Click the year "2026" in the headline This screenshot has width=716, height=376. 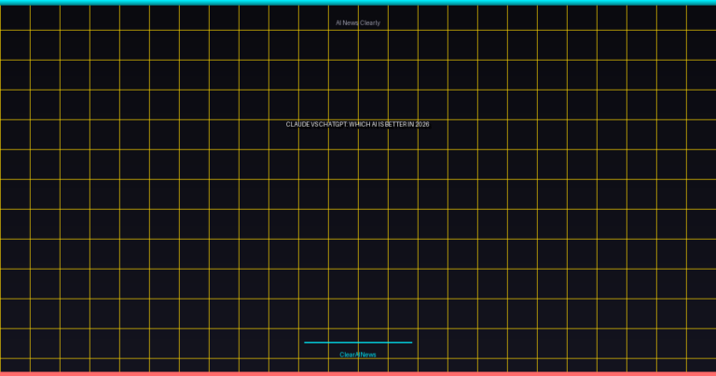click(422, 124)
